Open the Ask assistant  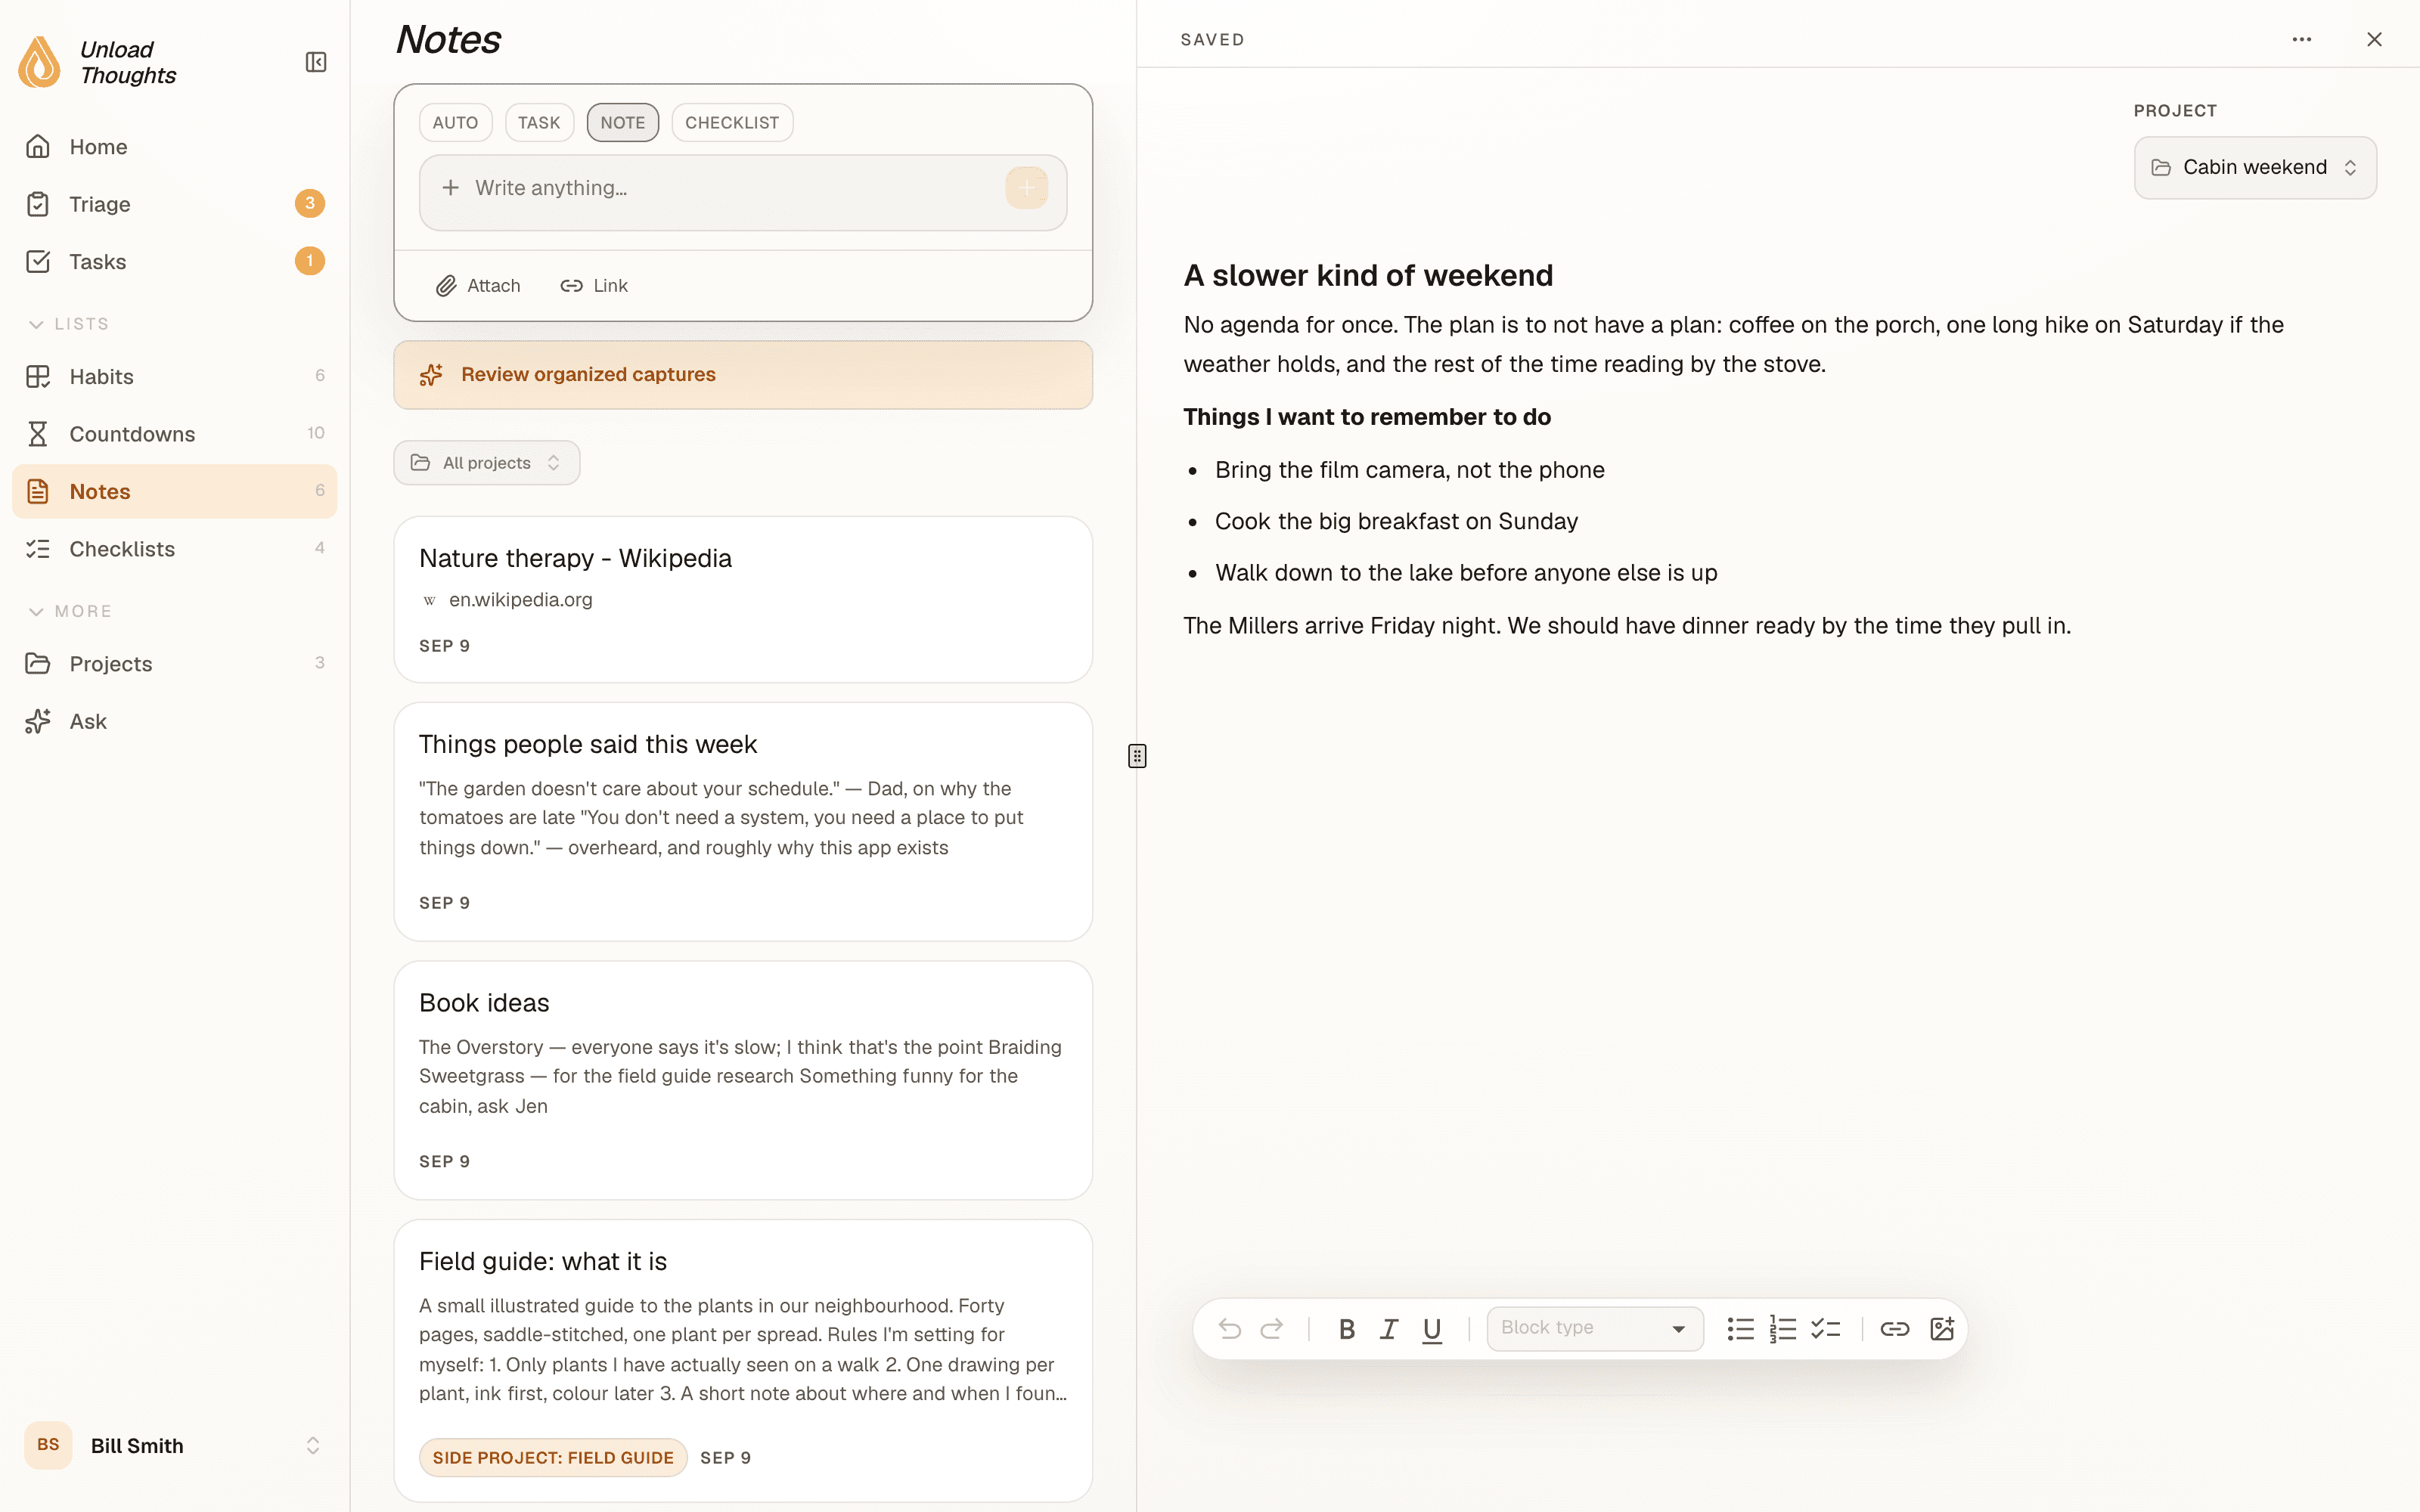tap(175, 721)
